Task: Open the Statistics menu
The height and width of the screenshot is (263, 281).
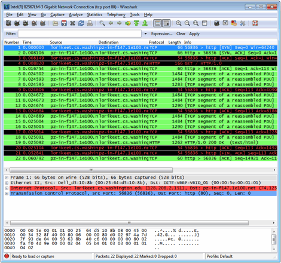Action: pyautogui.click(x=94, y=14)
